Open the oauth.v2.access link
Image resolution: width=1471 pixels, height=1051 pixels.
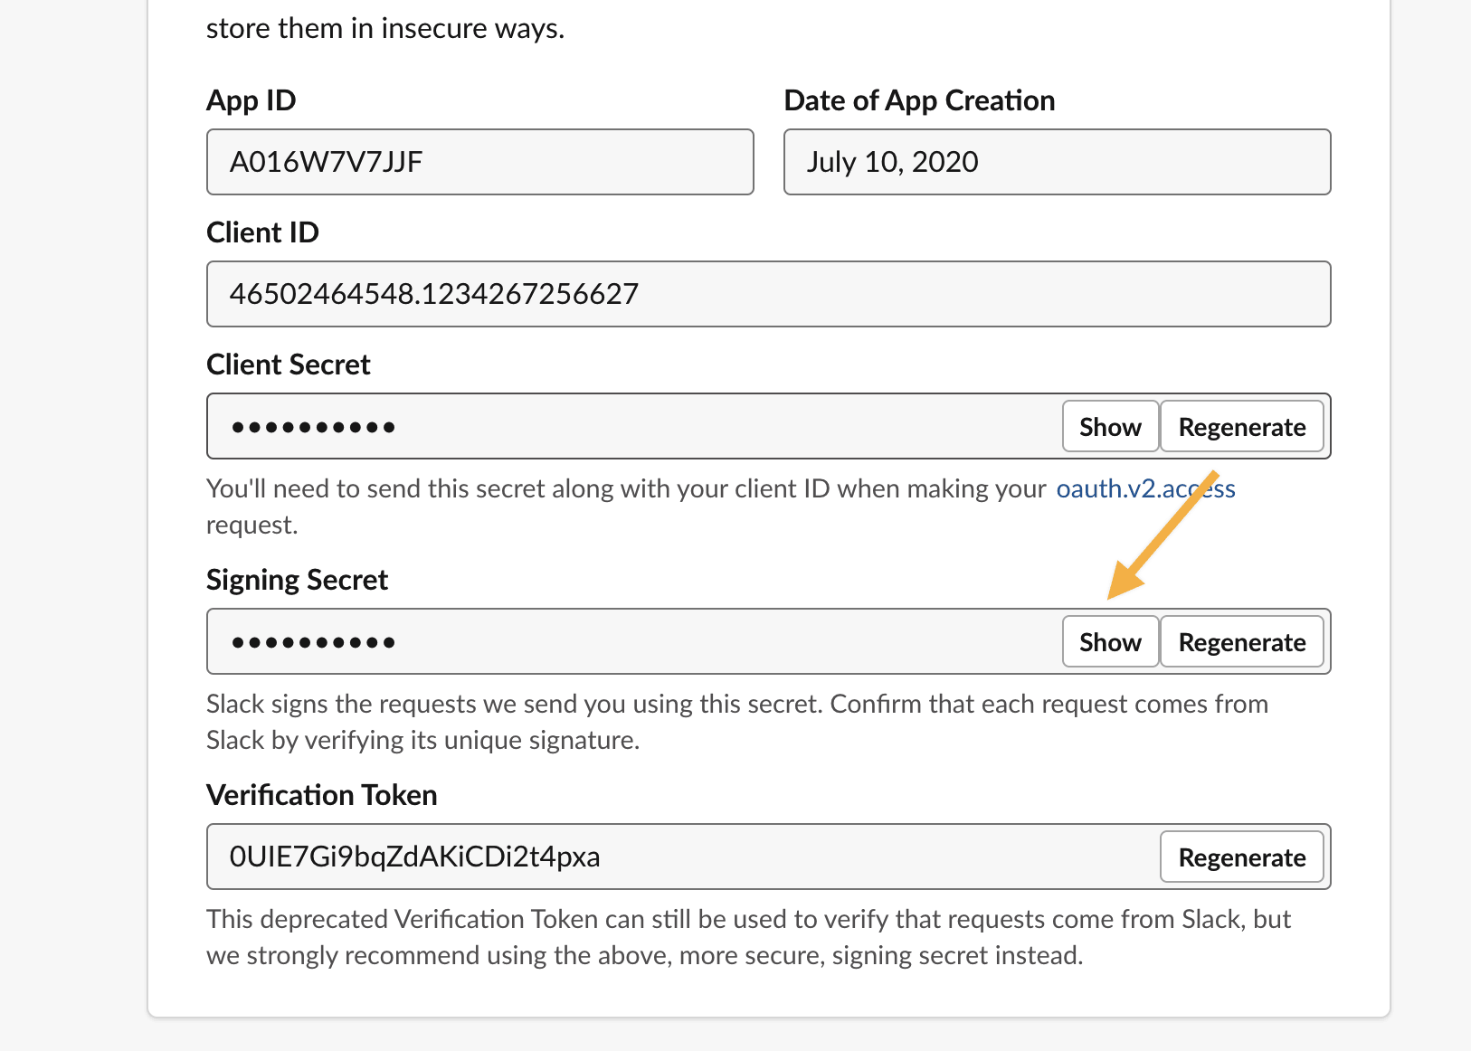1145,488
